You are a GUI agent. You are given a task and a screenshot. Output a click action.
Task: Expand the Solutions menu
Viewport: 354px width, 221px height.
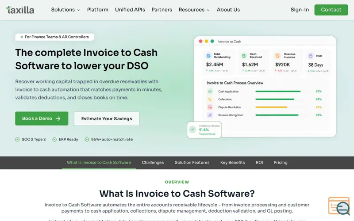65,10
